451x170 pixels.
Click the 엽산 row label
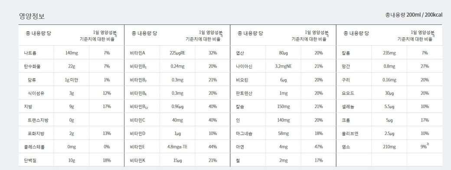pyautogui.click(x=240, y=53)
